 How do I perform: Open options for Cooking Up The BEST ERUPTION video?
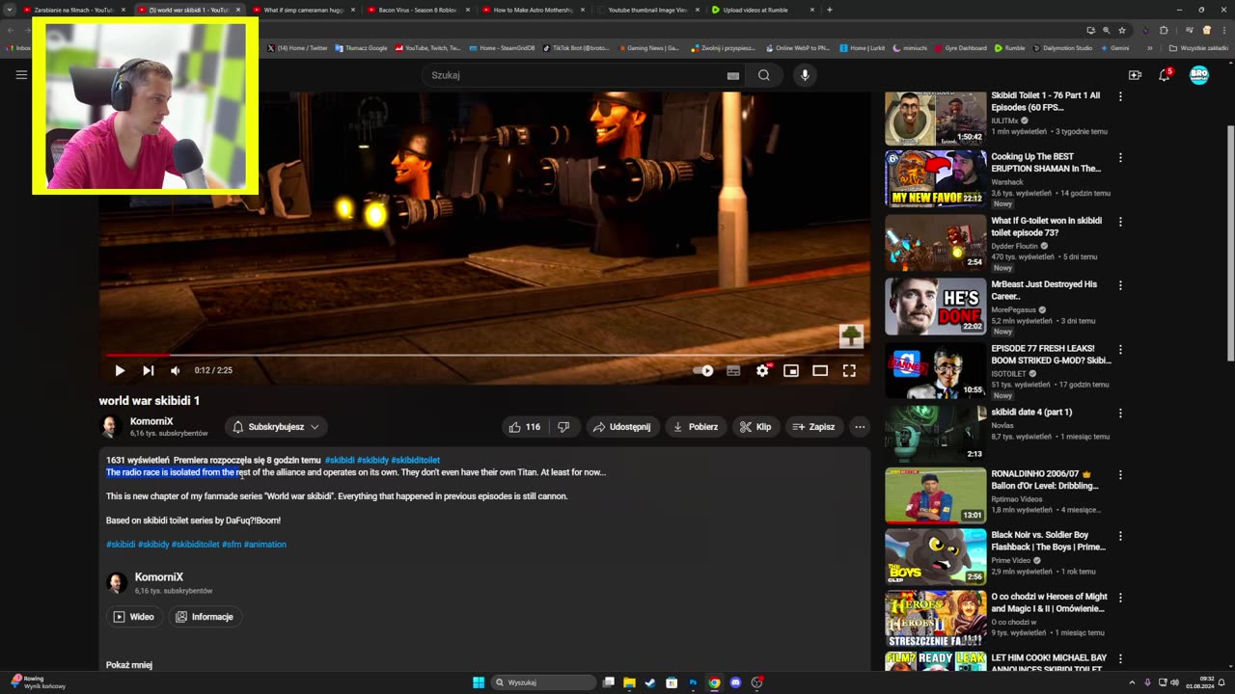[1120, 157]
